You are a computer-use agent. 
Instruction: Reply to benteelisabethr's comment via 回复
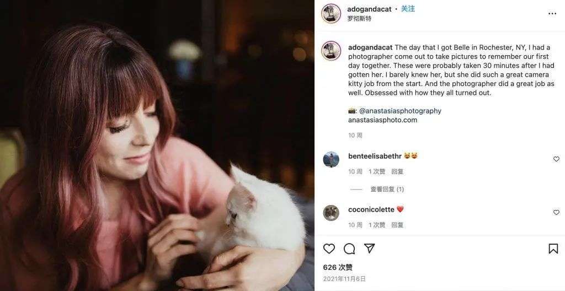pos(397,172)
